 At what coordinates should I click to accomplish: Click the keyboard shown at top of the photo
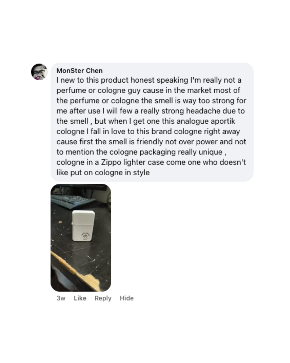pos(73,202)
